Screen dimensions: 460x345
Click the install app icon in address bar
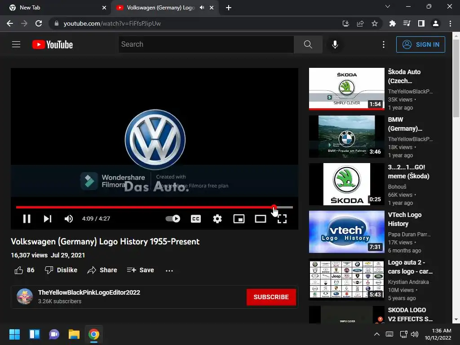tap(346, 23)
